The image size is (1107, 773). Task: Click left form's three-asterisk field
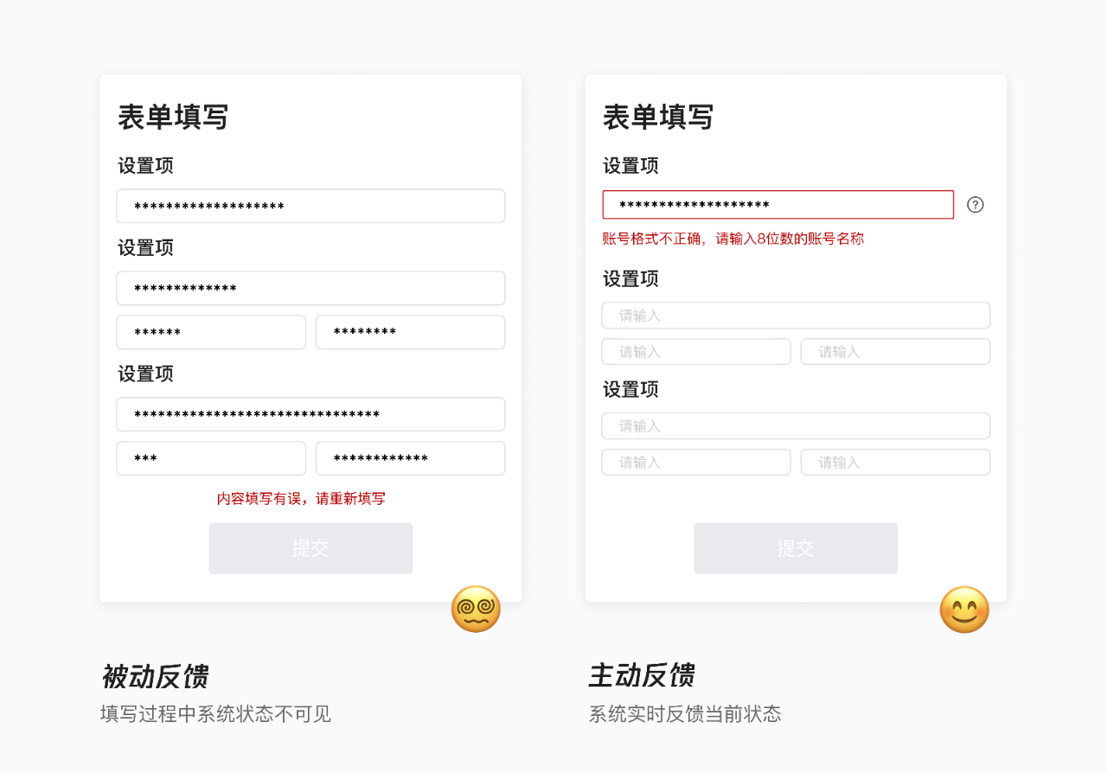[x=211, y=458]
